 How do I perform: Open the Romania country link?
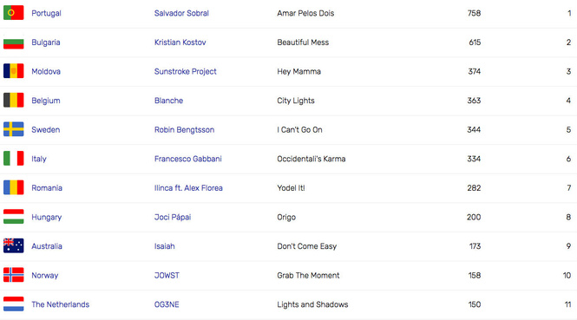47,188
